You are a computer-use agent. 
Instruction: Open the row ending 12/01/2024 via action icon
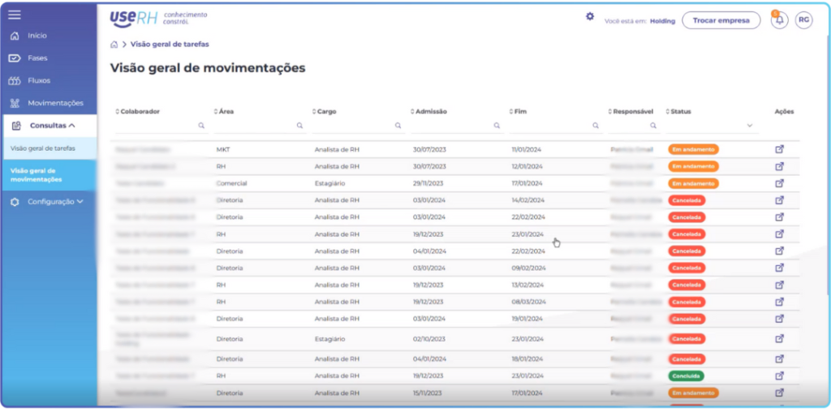(x=779, y=166)
